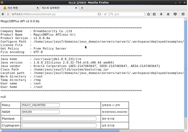Viewport: 188px width, 132px height.
Task: Click the Plaintext label cell
Action: [x=11, y=119]
